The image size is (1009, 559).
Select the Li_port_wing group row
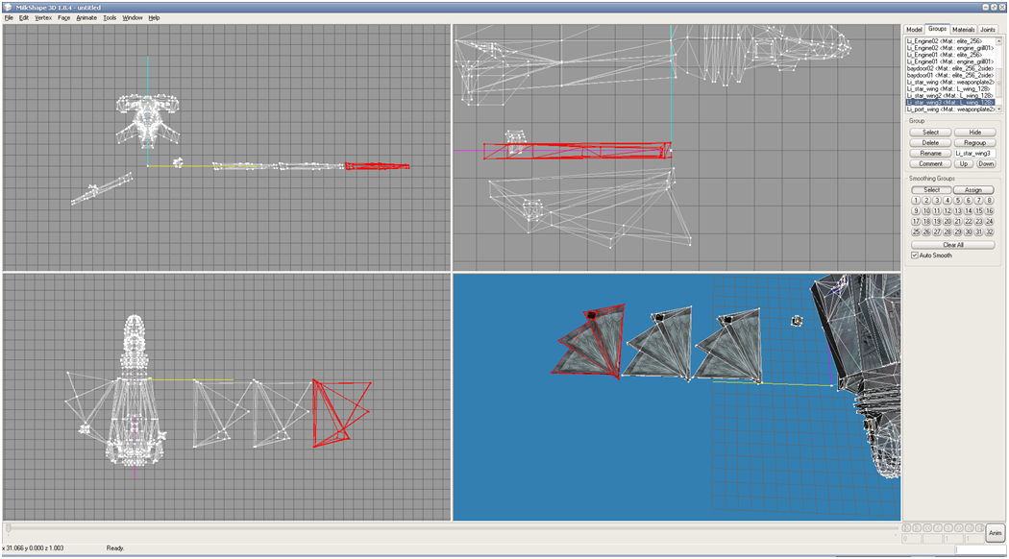(949, 109)
